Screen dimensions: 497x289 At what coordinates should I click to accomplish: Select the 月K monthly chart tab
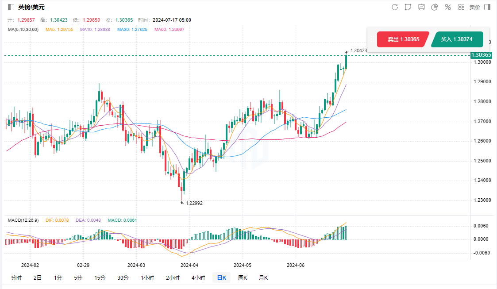tap(263, 278)
